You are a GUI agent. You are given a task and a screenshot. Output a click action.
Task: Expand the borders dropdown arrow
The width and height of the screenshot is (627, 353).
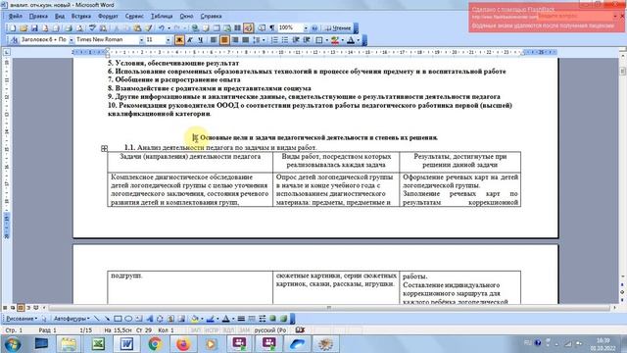click(x=326, y=39)
